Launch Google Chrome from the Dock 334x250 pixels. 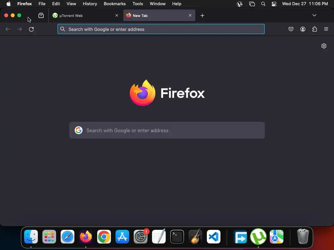pos(104,237)
